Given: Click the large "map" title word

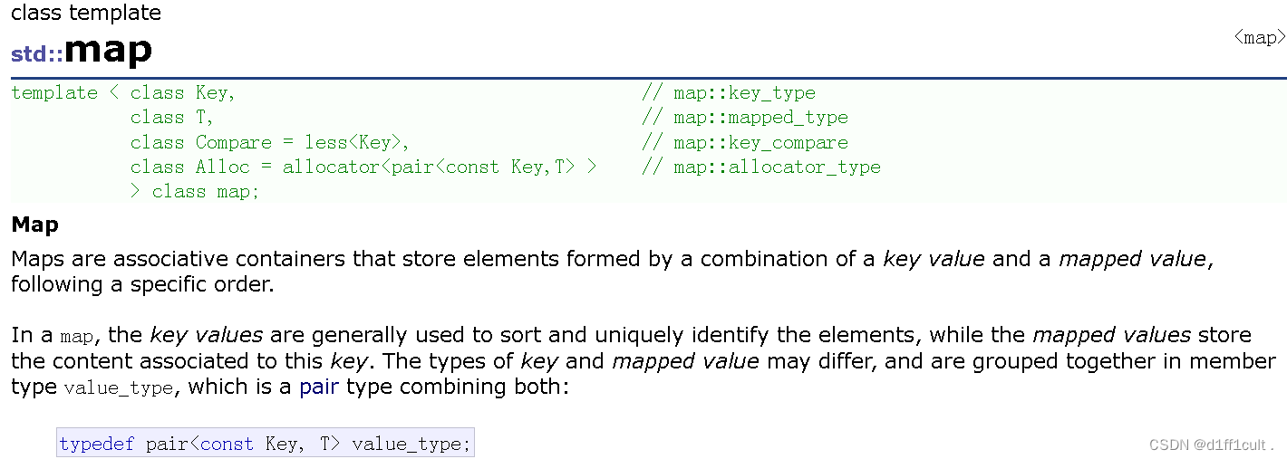Looking at the screenshot, I should [108, 50].
